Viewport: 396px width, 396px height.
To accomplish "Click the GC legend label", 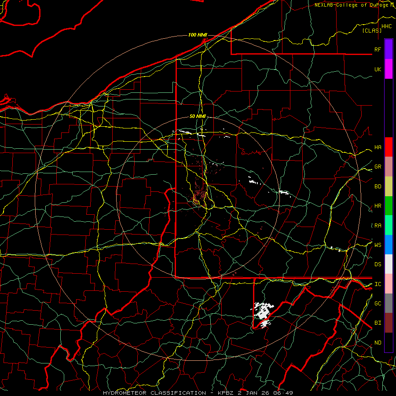I will tap(378, 304).
